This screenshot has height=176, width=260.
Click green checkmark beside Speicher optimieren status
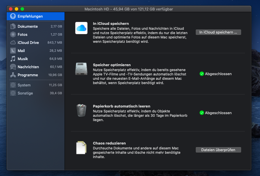(x=202, y=74)
